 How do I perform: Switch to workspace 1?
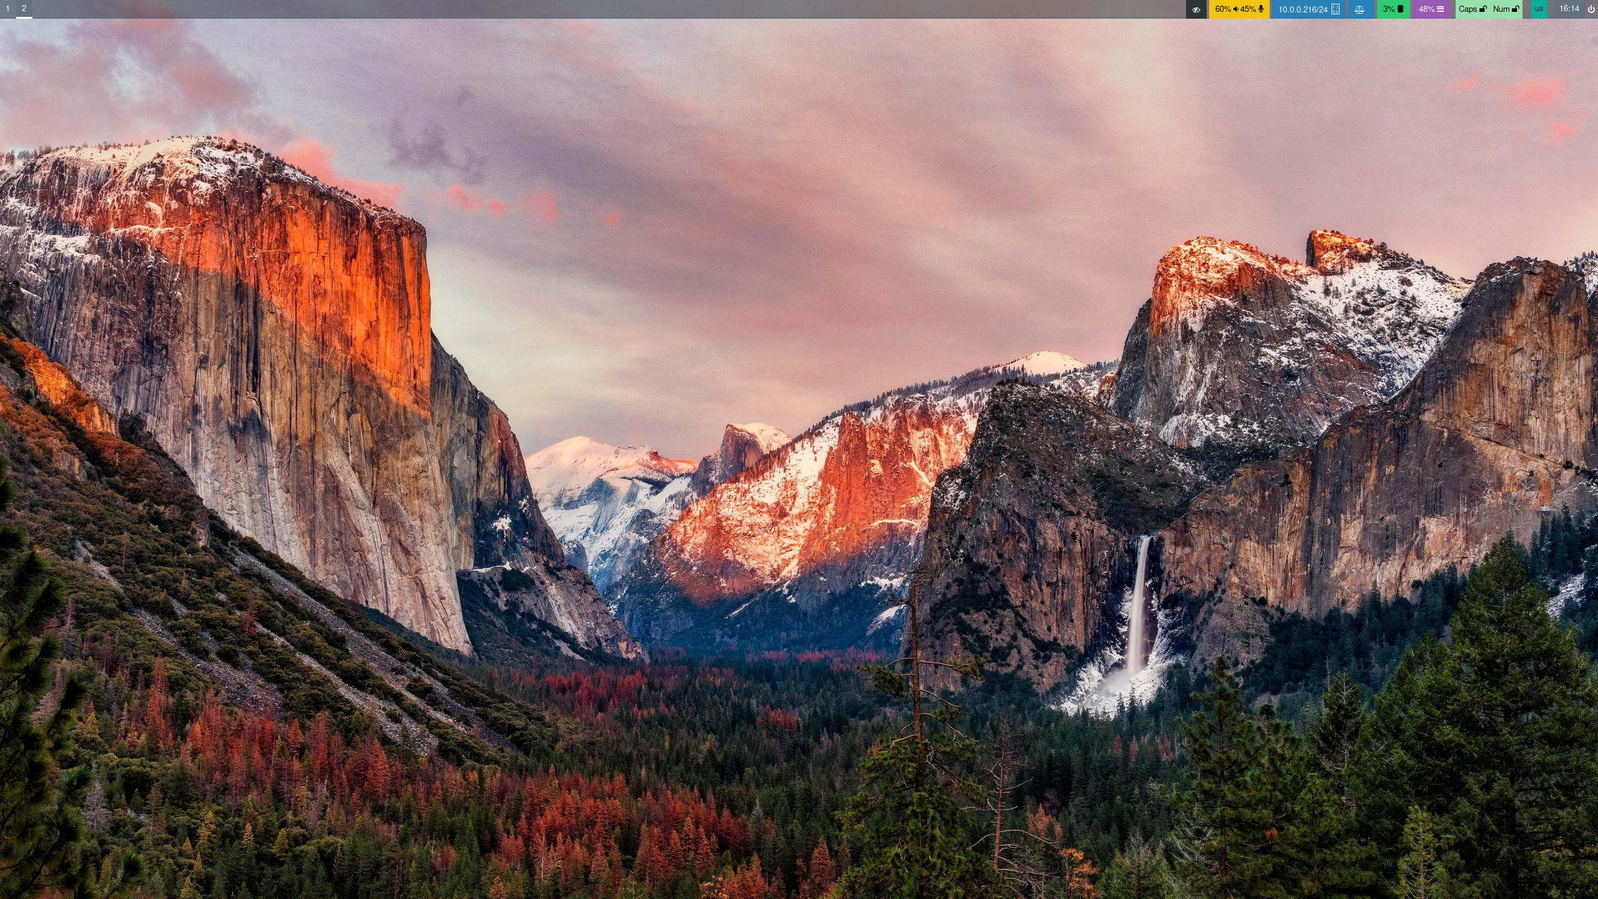coord(7,9)
